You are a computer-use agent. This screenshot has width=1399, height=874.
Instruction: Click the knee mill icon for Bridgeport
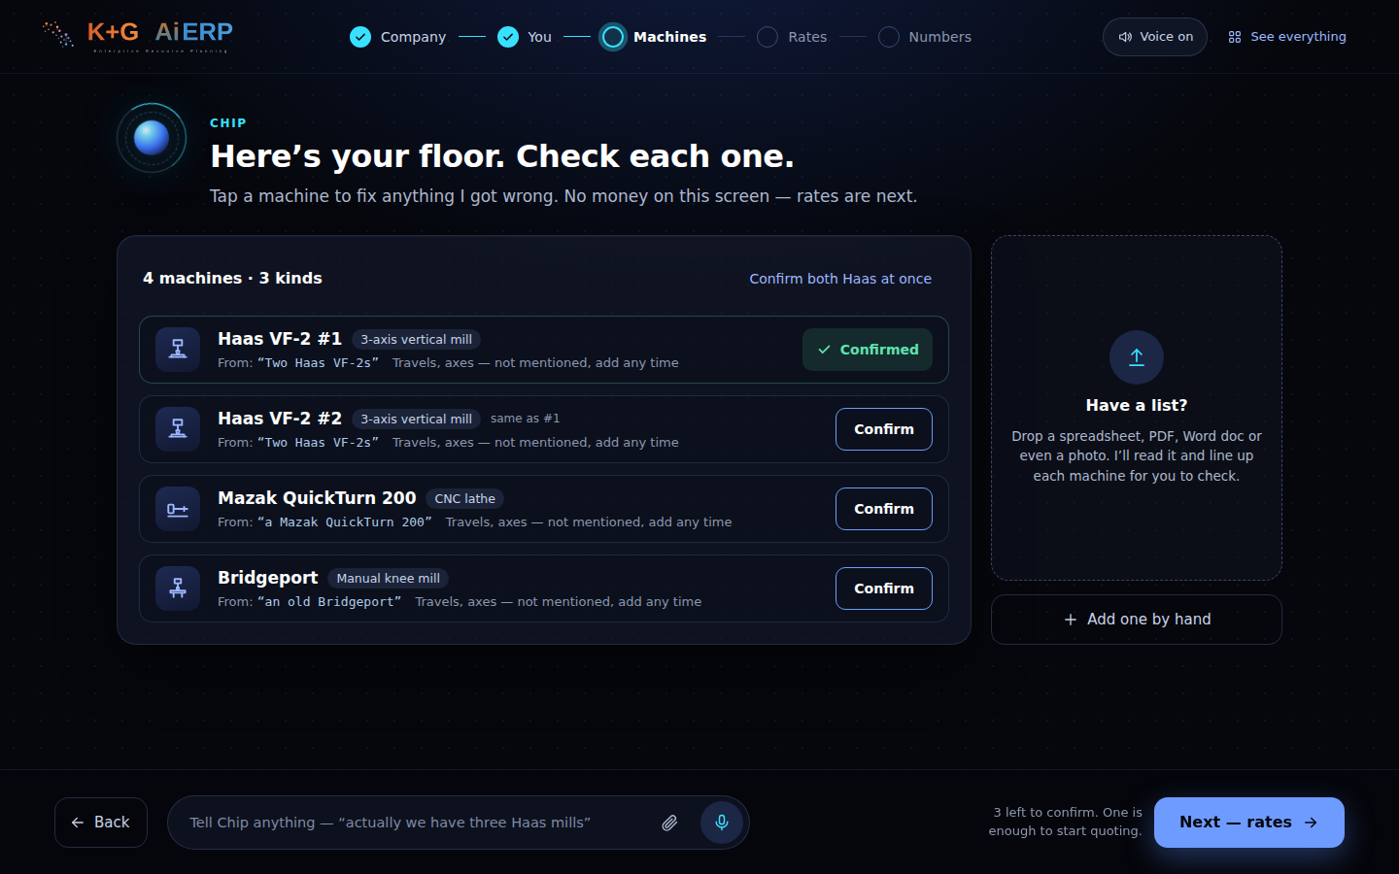coord(178,588)
